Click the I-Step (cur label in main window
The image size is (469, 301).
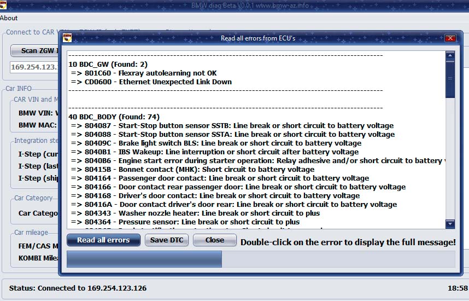click(38, 154)
